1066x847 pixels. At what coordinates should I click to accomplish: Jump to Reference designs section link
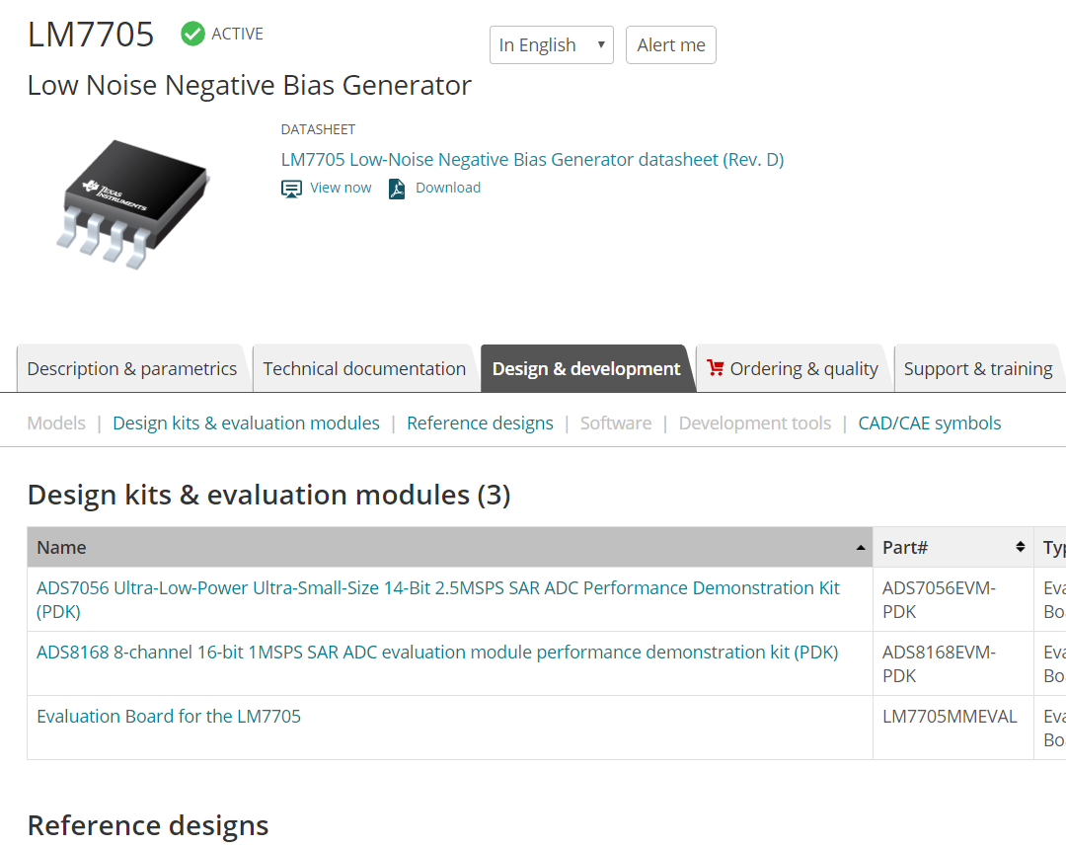tap(480, 423)
